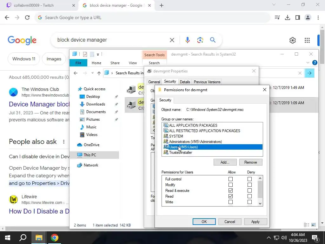Click volume icon in system tray
The image size is (325, 244).
[284, 238]
